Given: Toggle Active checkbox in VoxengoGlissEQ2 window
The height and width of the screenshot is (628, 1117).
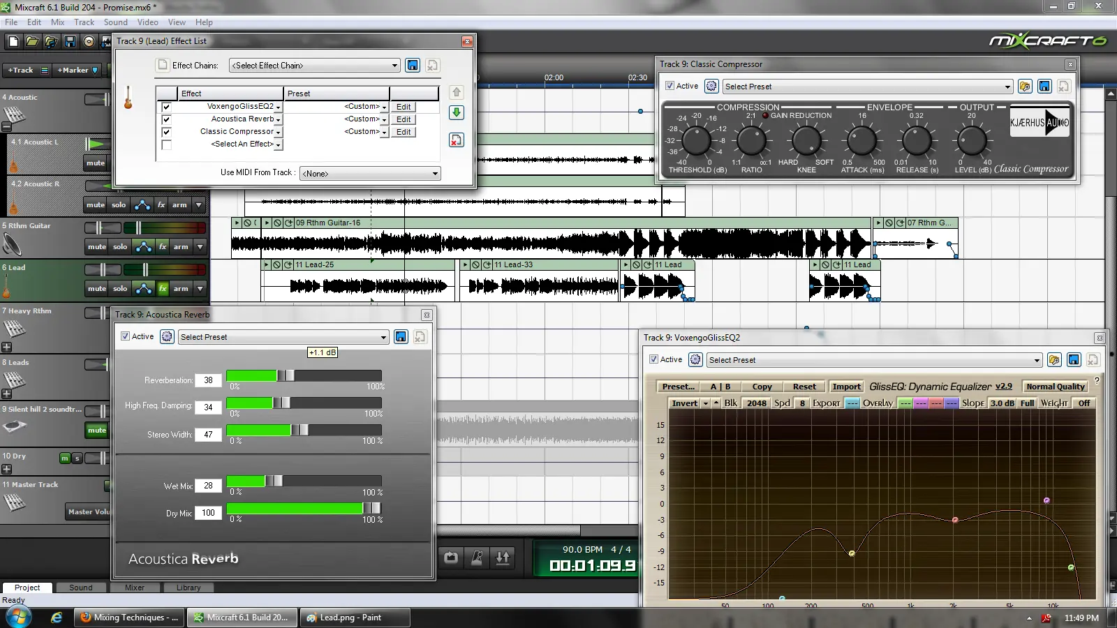Looking at the screenshot, I should pyautogui.click(x=653, y=359).
